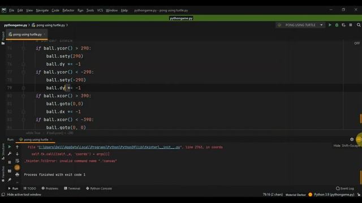Print console output via printer icon
The width and height of the screenshot is (362, 203).
coord(17,174)
